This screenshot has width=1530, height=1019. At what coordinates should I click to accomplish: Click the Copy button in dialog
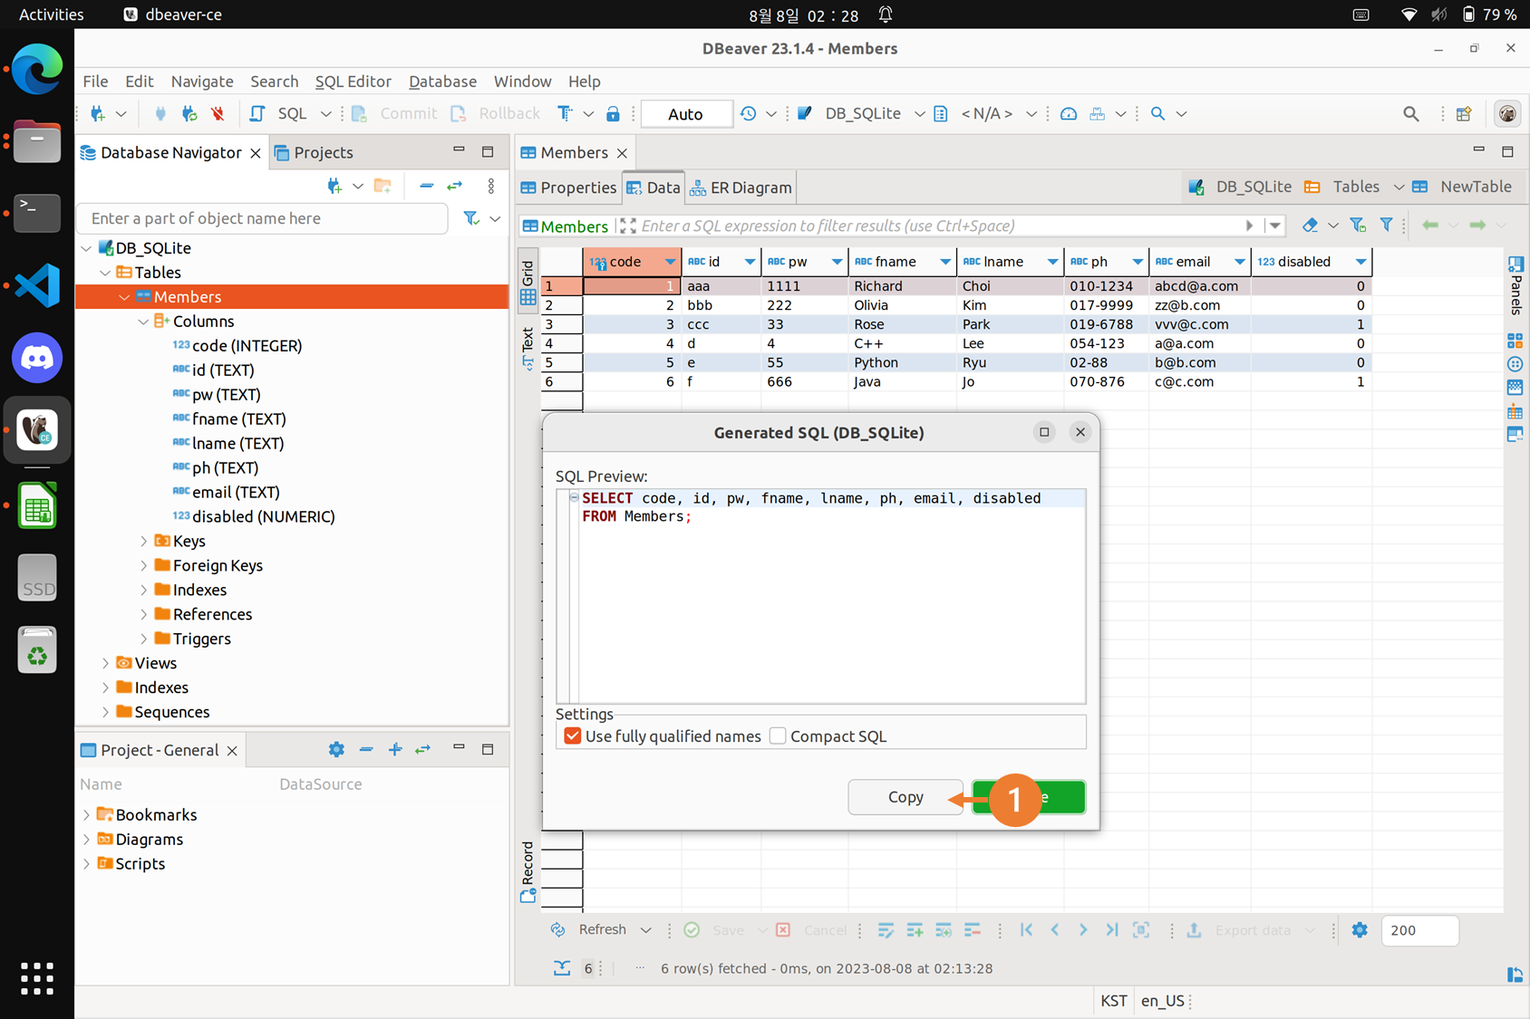click(x=905, y=797)
